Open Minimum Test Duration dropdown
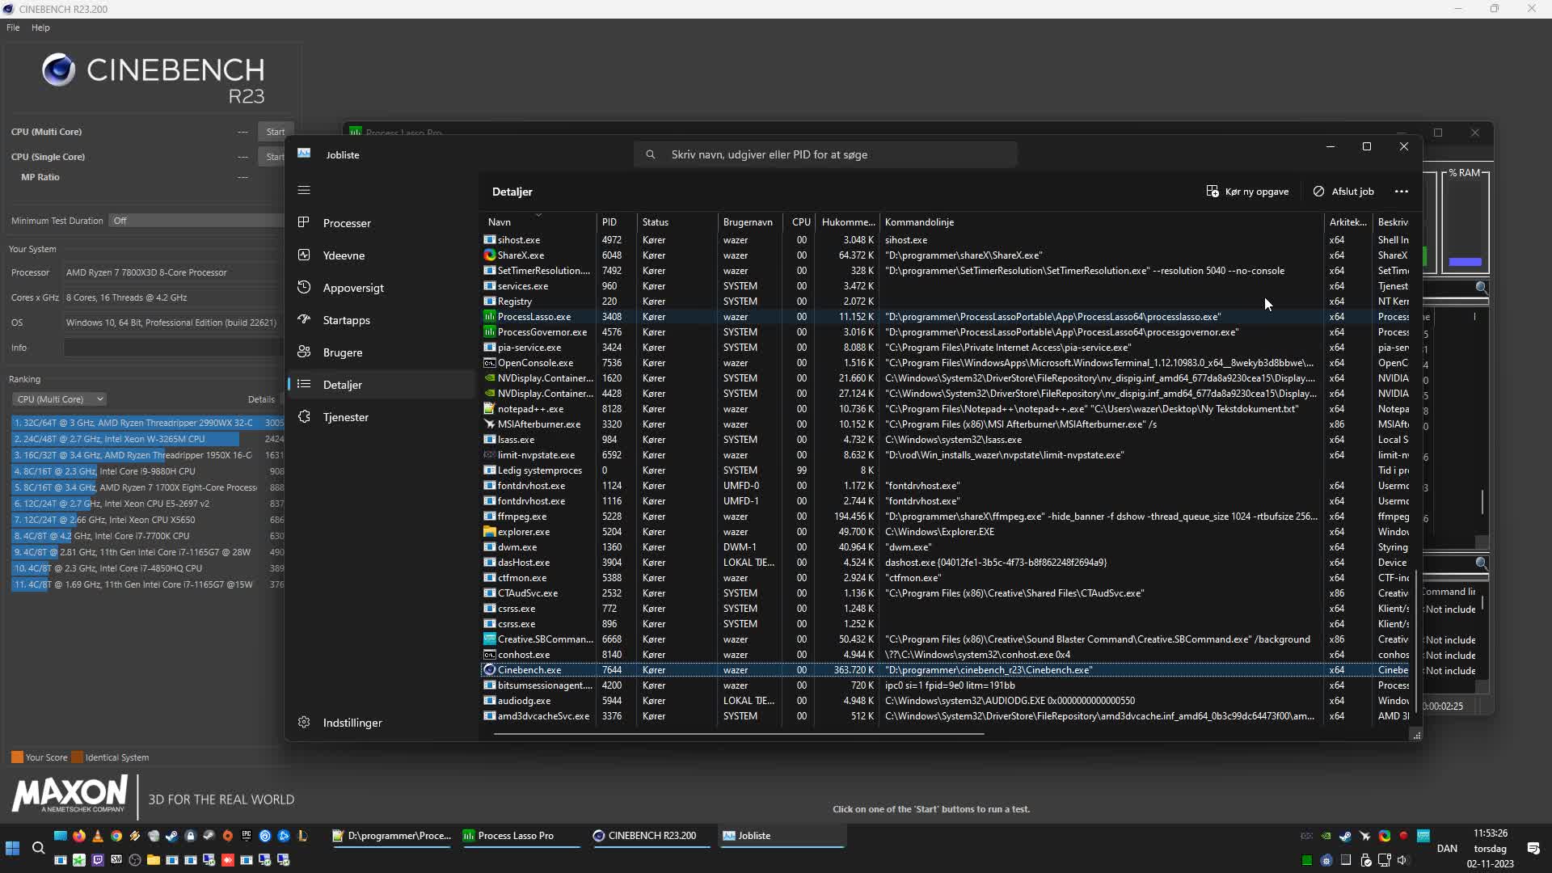Image resolution: width=1552 pixels, height=873 pixels. pos(194,221)
